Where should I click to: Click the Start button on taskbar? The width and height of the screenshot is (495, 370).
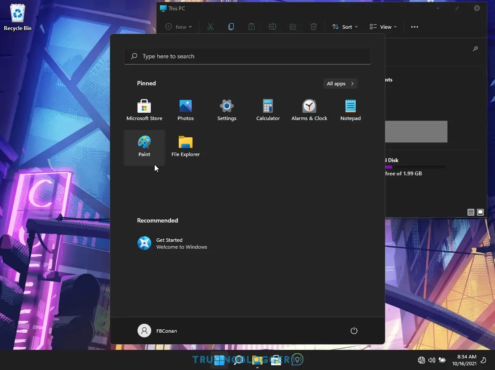tap(220, 360)
